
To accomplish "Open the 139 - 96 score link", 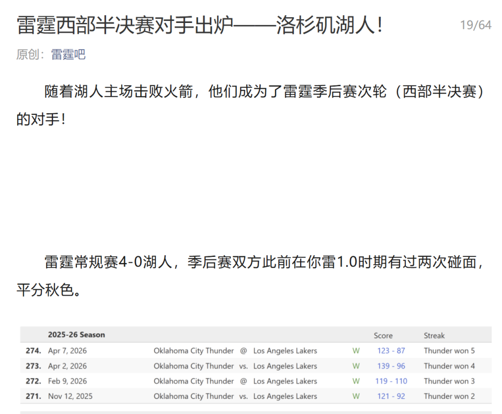I will click(391, 366).
